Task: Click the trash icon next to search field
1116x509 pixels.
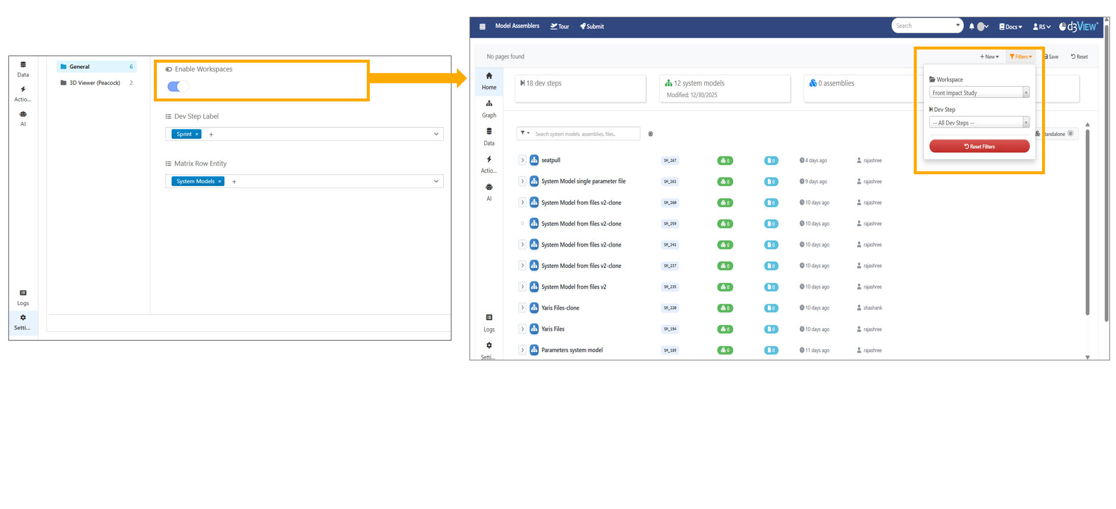Action: tap(650, 134)
